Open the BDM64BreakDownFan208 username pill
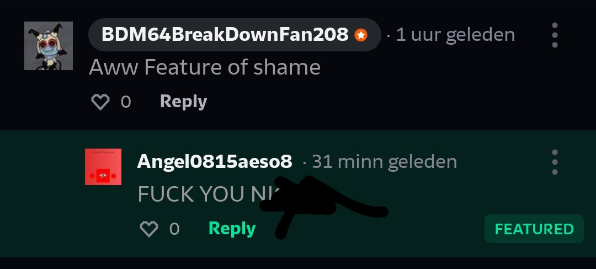This screenshot has height=269, width=596. pos(235,35)
